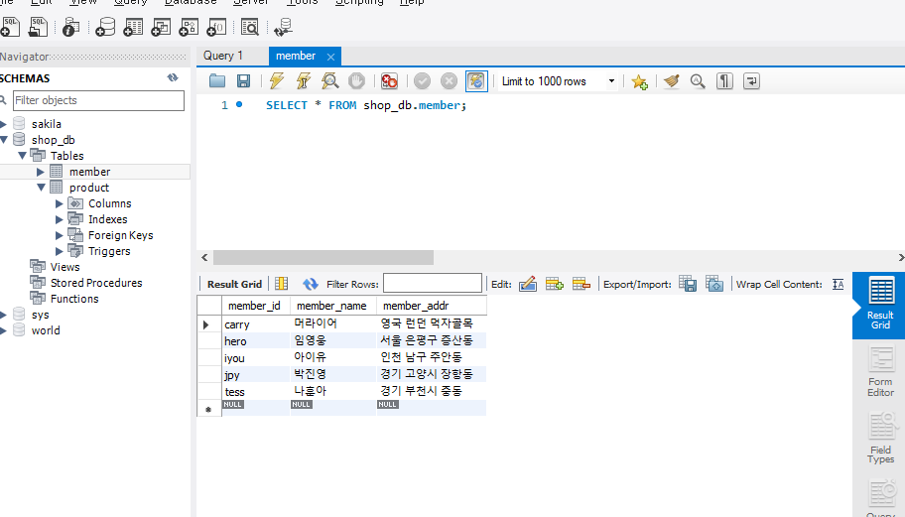Screen dimensions: 905x517
Task: Select Views in shop_db
Action: click(x=65, y=267)
